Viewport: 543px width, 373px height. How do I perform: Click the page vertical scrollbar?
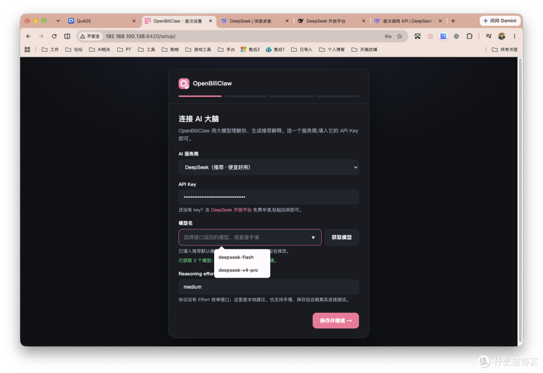click(520, 200)
